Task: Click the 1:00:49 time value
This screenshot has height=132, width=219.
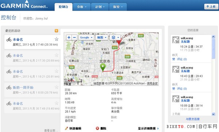Action: point(70,102)
